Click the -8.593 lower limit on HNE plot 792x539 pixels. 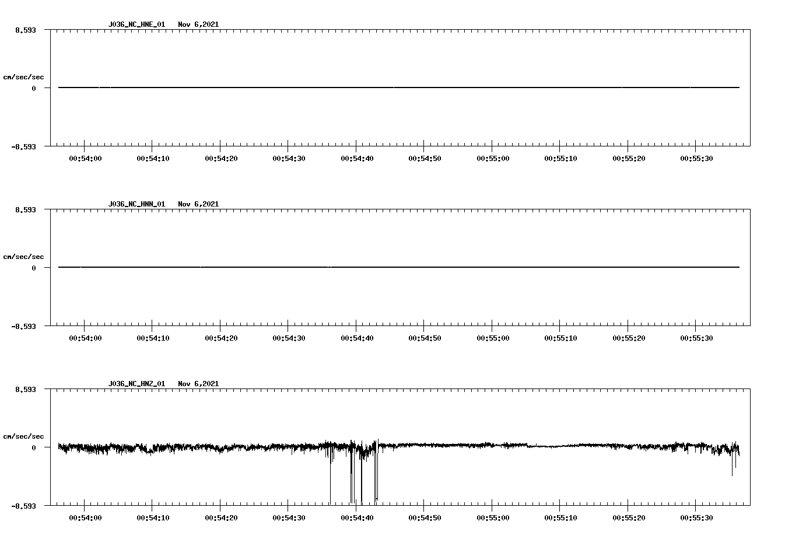point(24,146)
